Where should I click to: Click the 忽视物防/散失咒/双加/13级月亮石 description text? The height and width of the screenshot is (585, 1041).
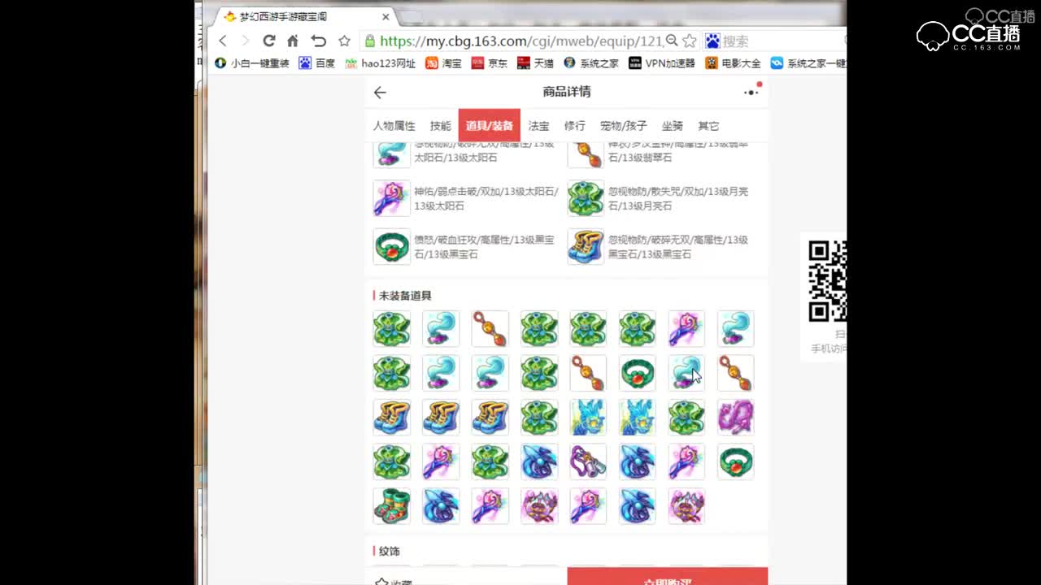pos(678,199)
